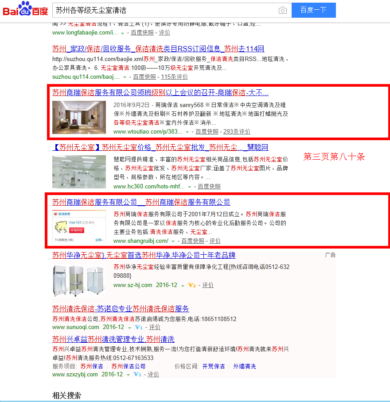The height and width of the screenshot is (402, 390).
Task: Click the www.hc360.com/hots-mhf URL text
Action: (x=149, y=186)
